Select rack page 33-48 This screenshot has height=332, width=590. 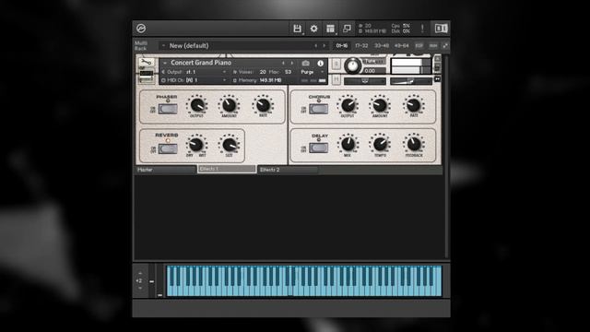click(x=381, y=45)
